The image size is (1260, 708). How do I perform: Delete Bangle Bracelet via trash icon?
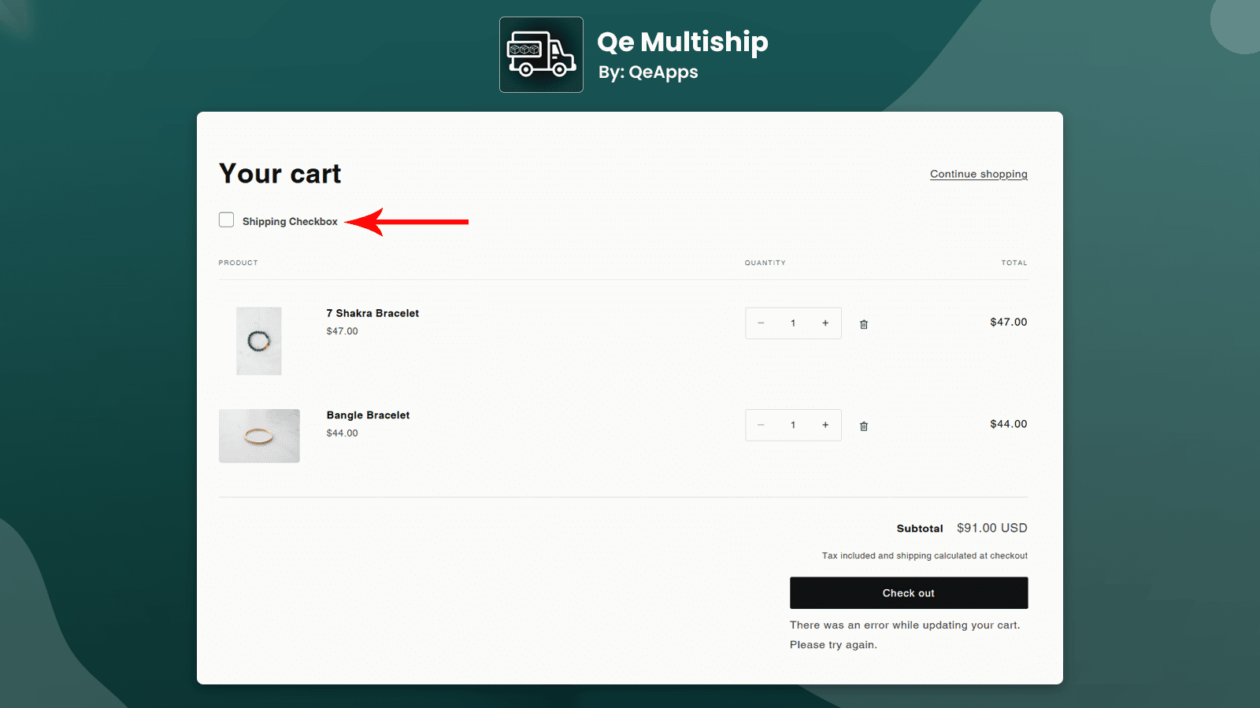click(863, 425)
